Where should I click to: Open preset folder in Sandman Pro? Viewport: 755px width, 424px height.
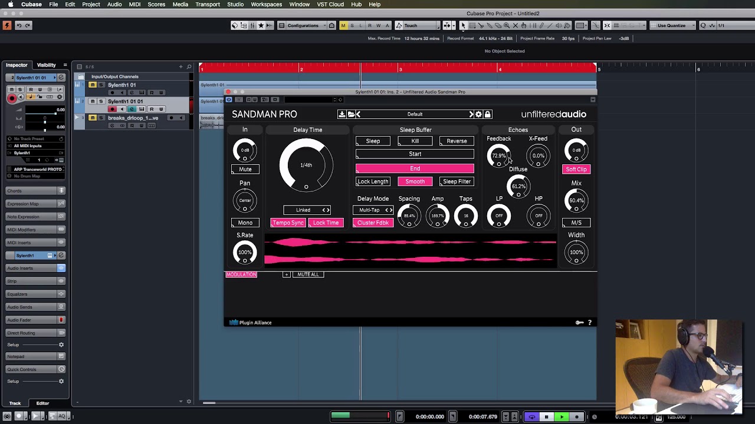350,114
